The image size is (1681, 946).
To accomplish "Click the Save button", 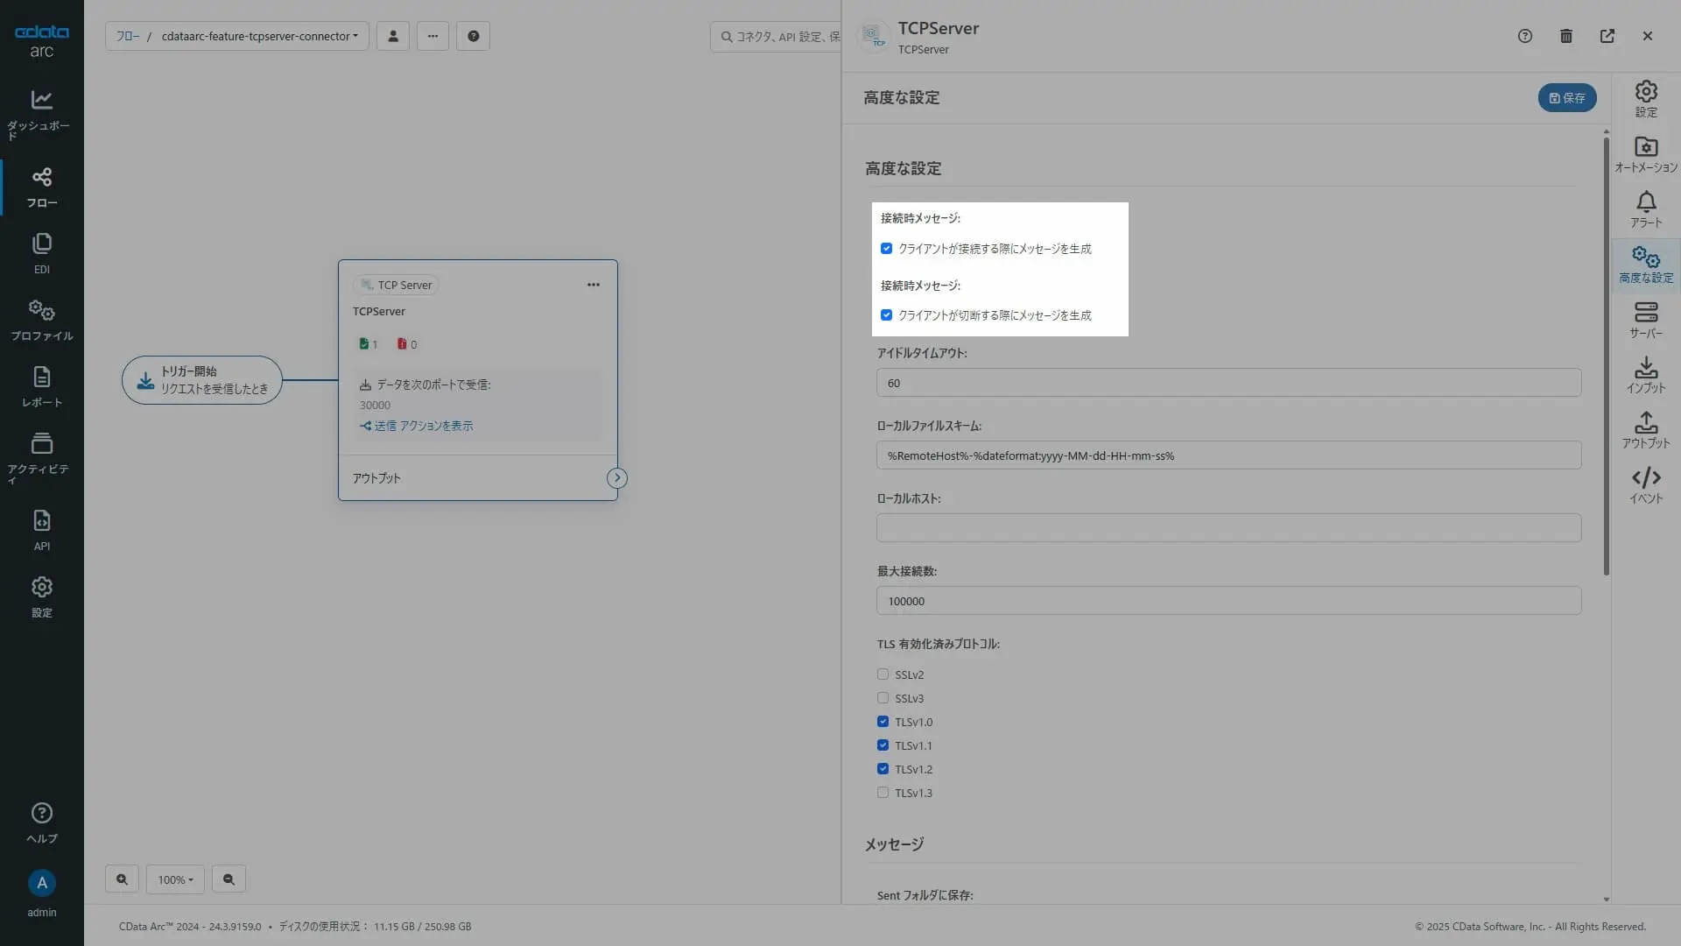I will 1566,98.
